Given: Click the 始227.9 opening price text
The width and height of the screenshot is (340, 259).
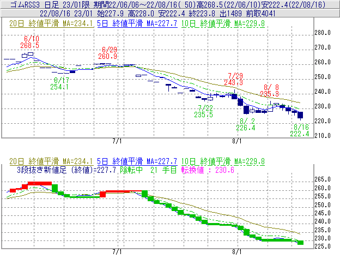Looking at the screenshot, I should [111, 14].
